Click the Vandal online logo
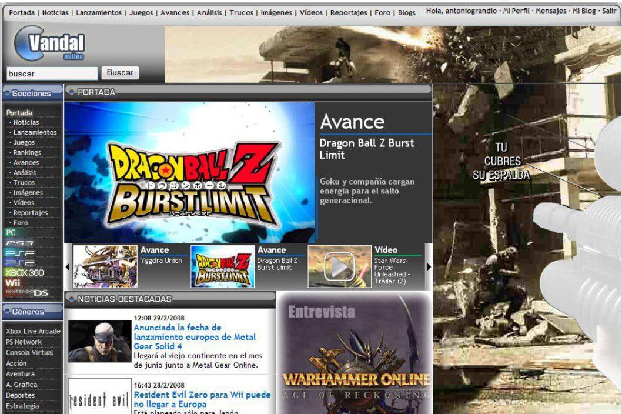Screen dimensions: 622x414 (49, 44)
